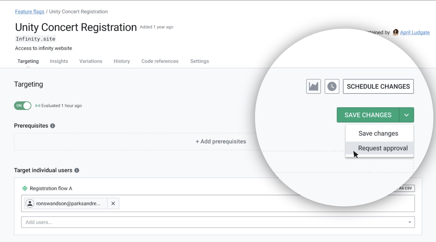Go to the Variations tab

pos(91,61)
